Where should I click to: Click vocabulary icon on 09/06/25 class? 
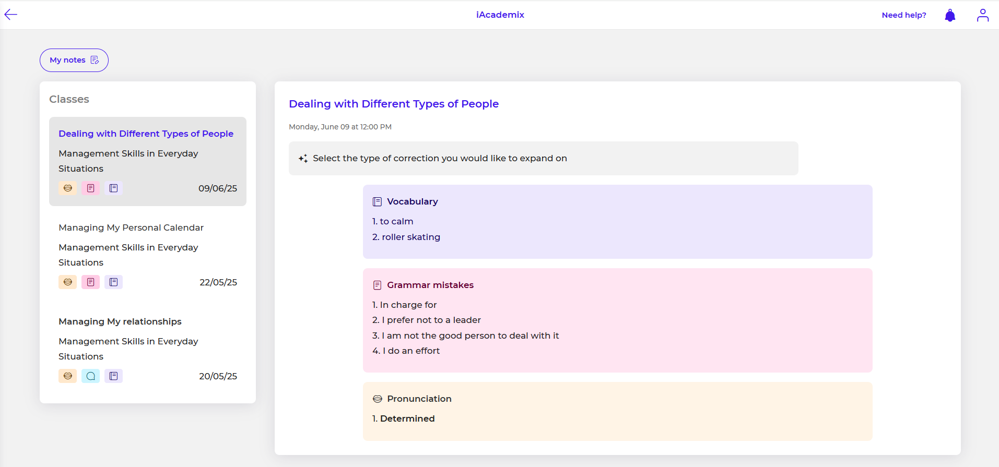click(113, 188)
